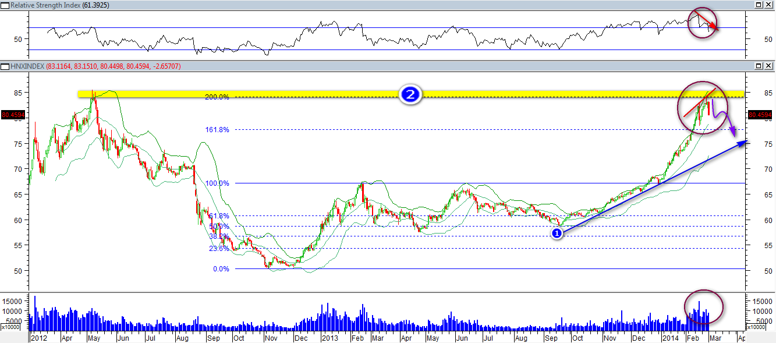Click the 200.0% Fibonacci level label
This screenshot has height=343, width=776.
217,97
